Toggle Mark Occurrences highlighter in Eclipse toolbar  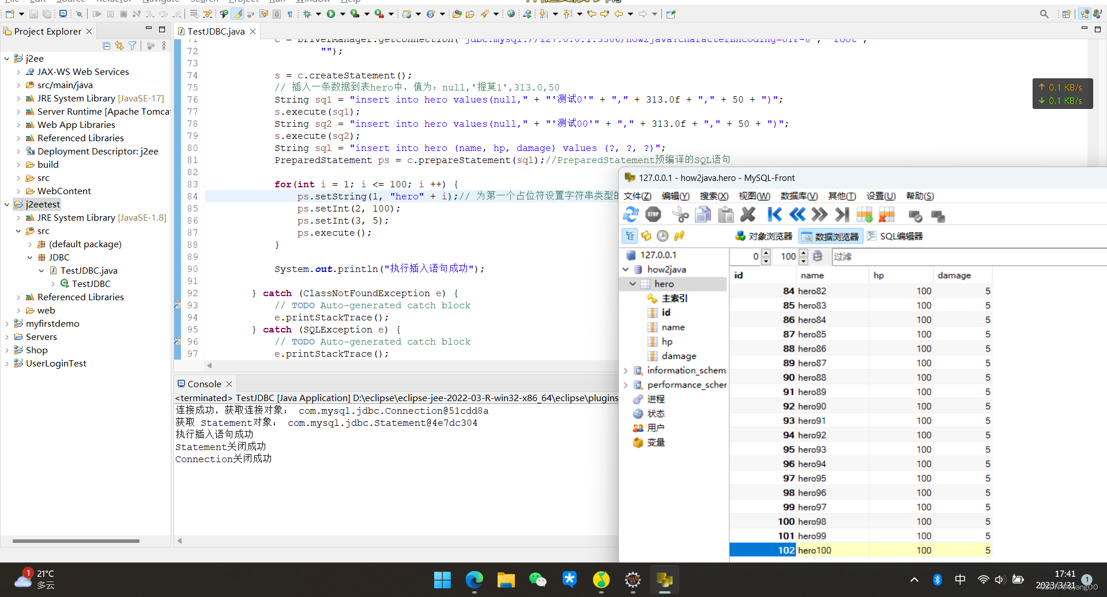(238, 14)
